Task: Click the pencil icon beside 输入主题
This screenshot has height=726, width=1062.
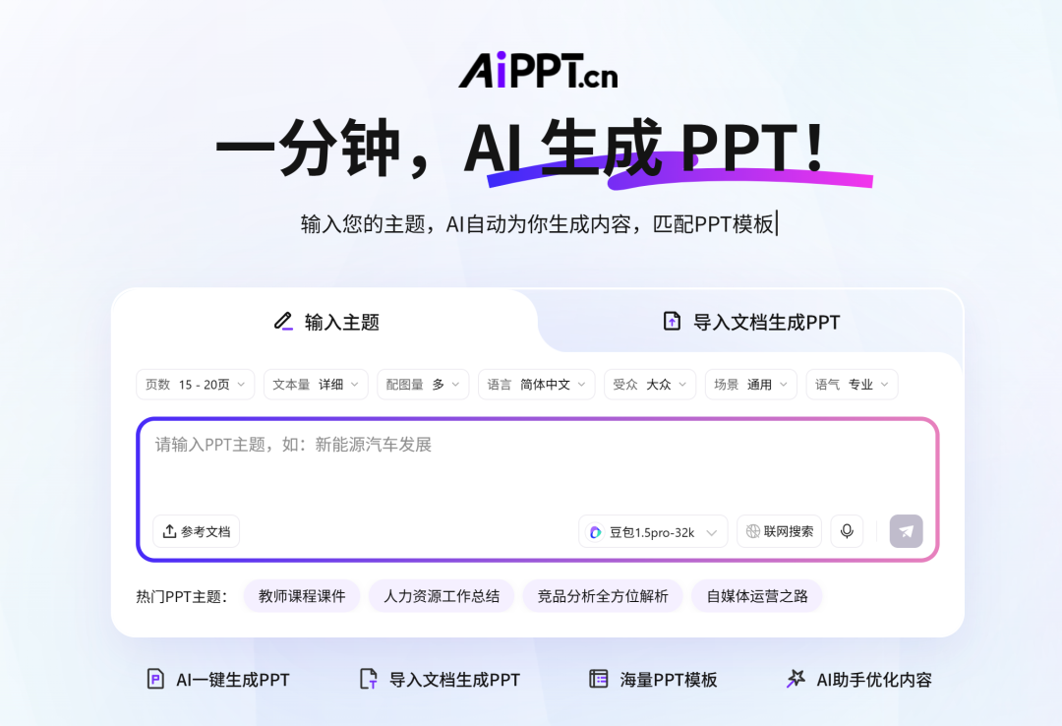Action: 283,322
